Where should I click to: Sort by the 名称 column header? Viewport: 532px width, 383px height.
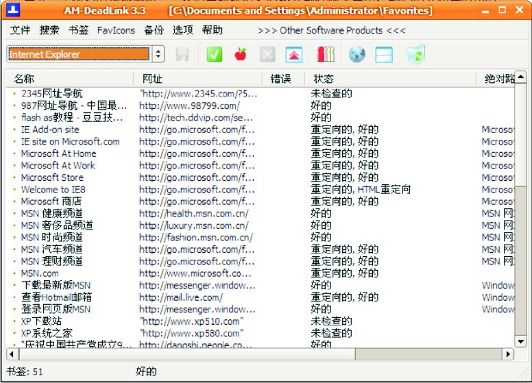pos(69,79)
